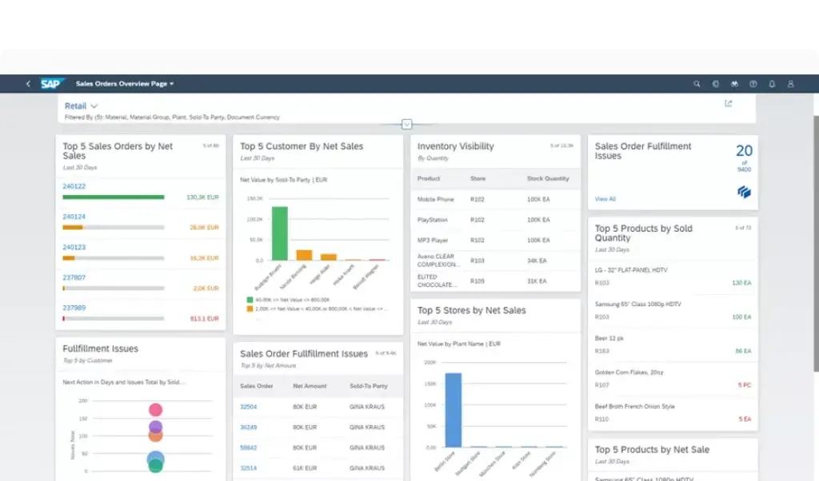Click the pink bubble in Fulfillment Issues chart
The height and width of the screenshot is (481, 819).
[155, 410]
